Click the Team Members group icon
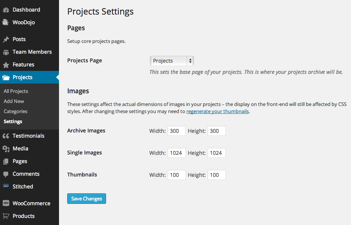The image size is (351, 225). 6,52
